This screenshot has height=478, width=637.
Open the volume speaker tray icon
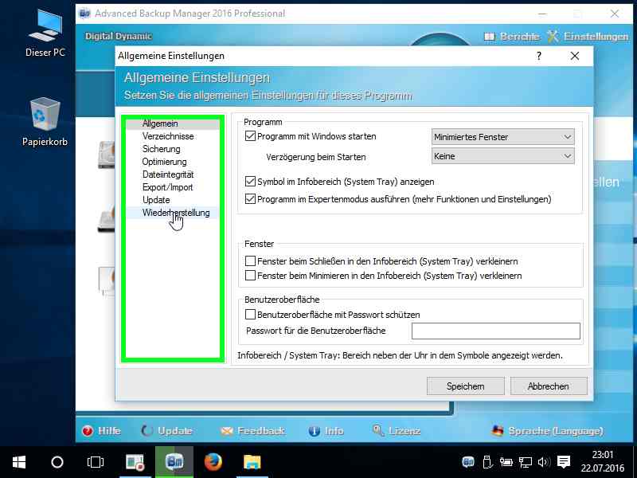click(x=544, y=462)
